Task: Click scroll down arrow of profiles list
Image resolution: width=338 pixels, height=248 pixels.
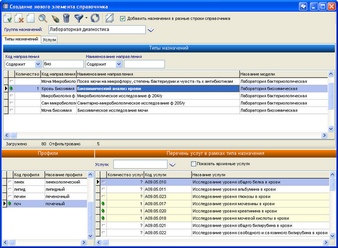Action: 90,236
